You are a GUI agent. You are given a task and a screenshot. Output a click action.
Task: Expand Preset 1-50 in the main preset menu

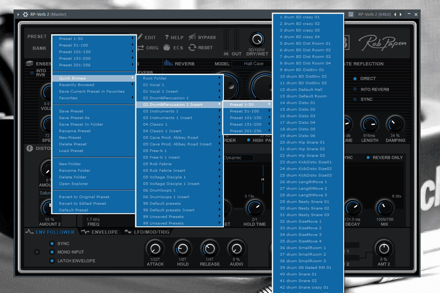pyautogui.click(x=94, y=38)
